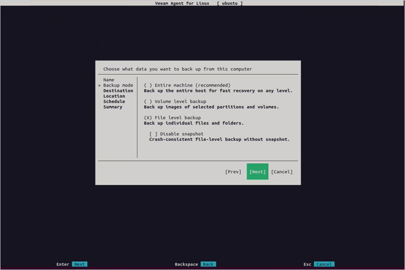
Task: Click the Next hint in bottom bar
Action: click(79, 264)
